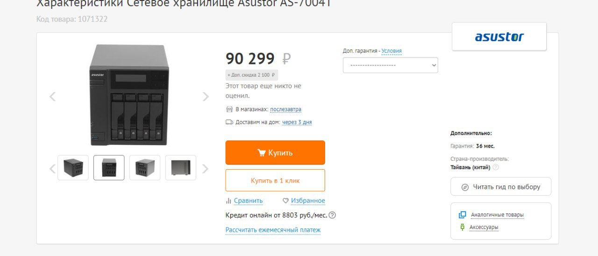The image size is (598, 256).
Task: Click help icon next to online credit
Action: tap(332, 215)
